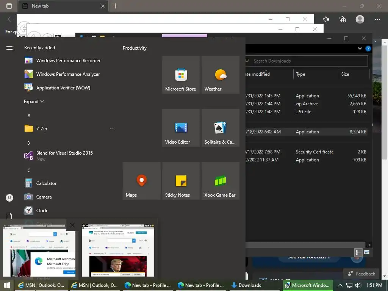Screen dimensions: 388x291
Task: Click Explorer horizontal scrollbar right arrow
Action: click(369, 245)
